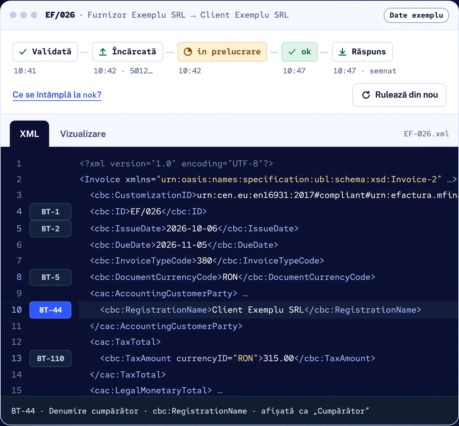The width and height of the screenshot is (459, 426).
Task: Follow the 'Ce se întâmplă la nok?' link
Action: point(57,95)
